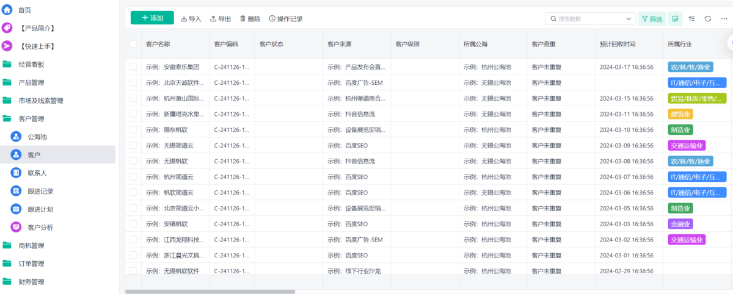Check the box for 浙江晨光文具 row
This screenshot has height=294, width=733.
134,255
